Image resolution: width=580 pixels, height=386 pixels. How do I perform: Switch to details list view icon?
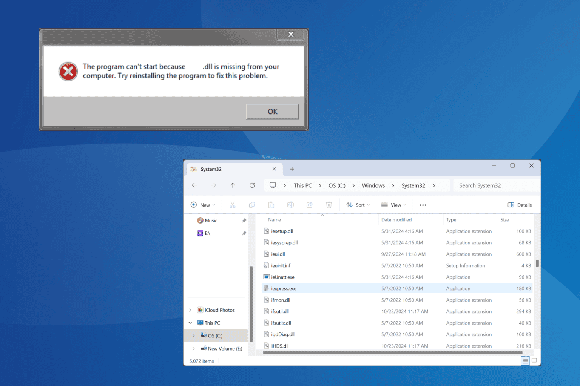tap(525, 361)
